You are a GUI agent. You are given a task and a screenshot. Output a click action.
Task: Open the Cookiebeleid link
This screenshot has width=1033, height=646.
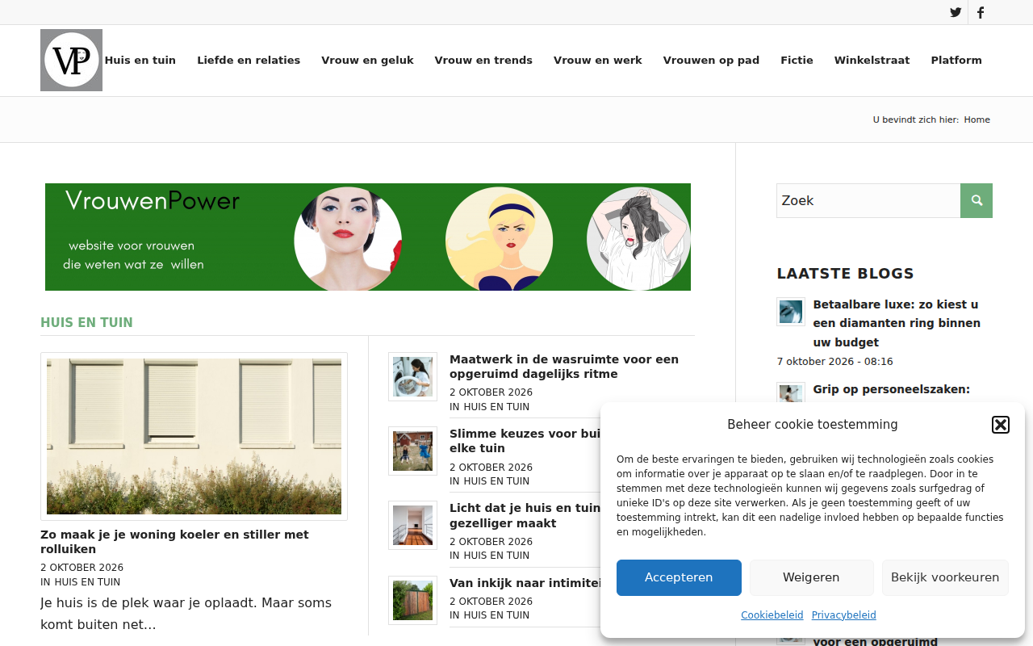(x=772, y=615)
